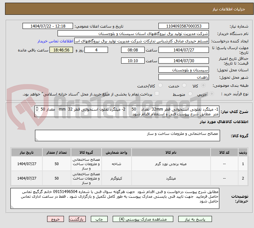Click the remaining days field showing 4
254x228 pixels.
coord(96,50)
